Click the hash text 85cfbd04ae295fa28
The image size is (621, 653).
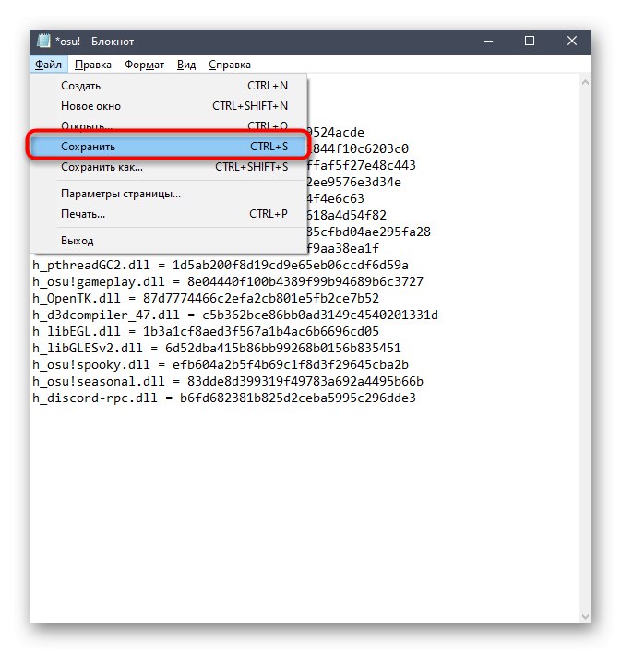pyautogui.click(x=369, y=232)
